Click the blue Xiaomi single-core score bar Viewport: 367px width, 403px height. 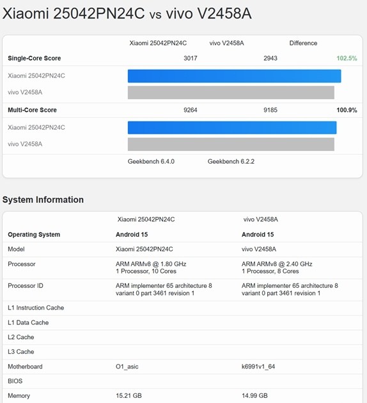point(234,76)
